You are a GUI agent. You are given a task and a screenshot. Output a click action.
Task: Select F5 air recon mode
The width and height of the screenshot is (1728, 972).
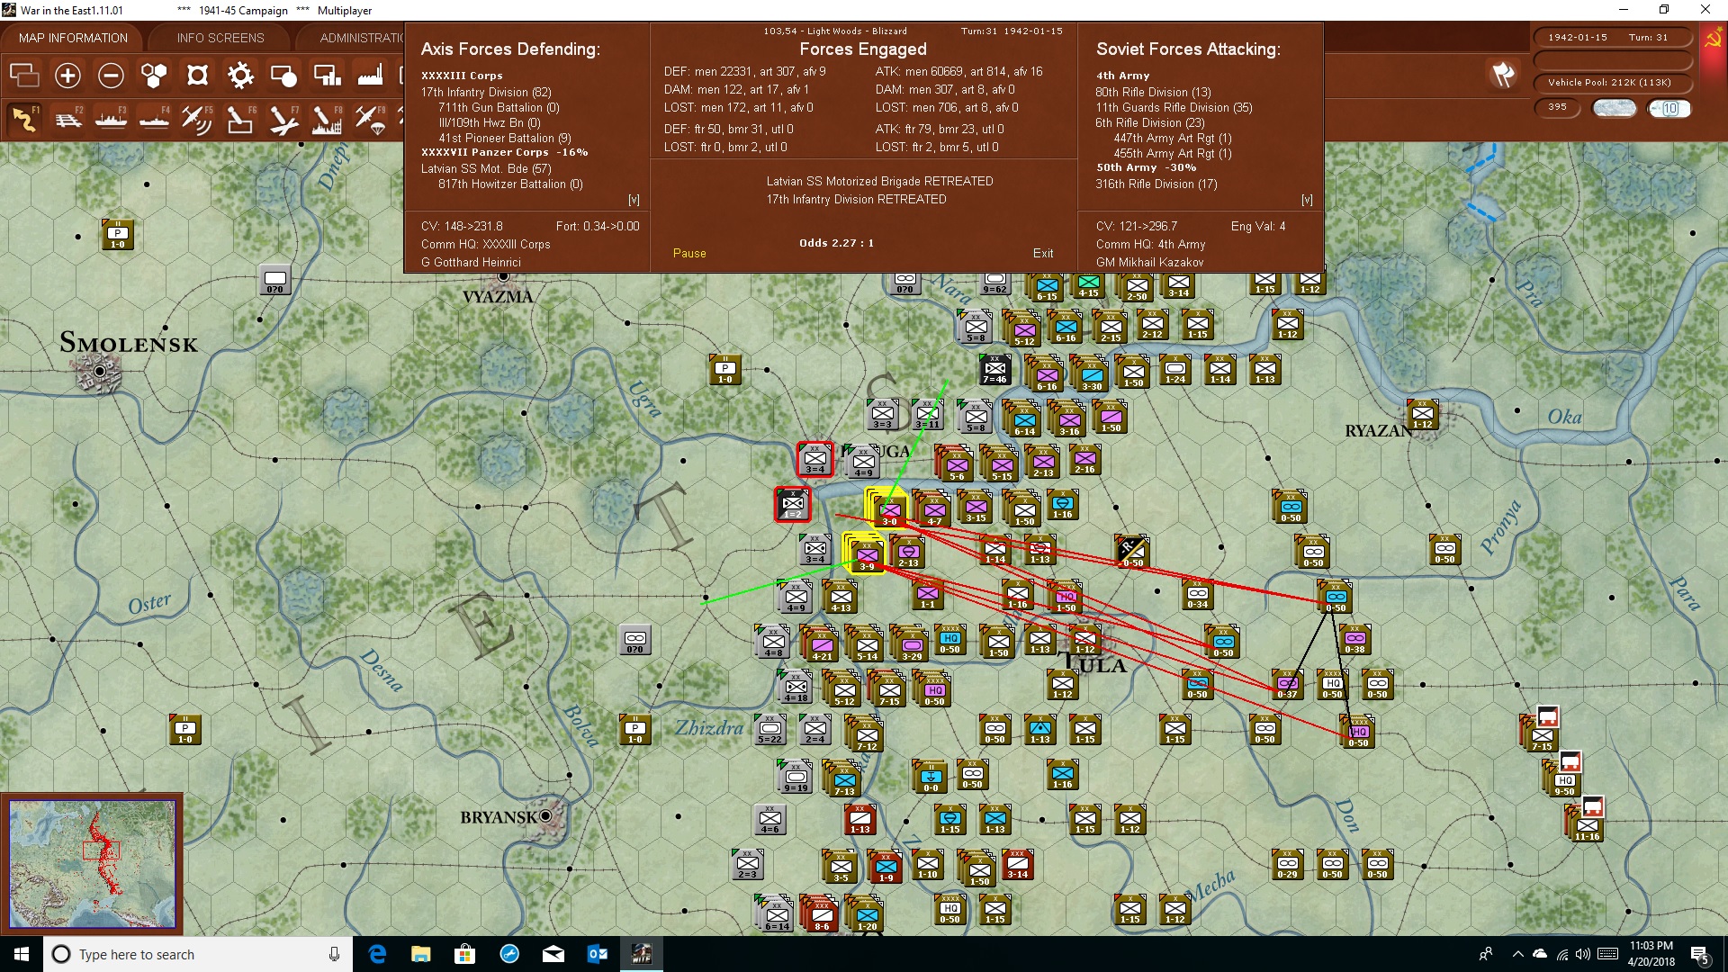click(x=197, y=119)
